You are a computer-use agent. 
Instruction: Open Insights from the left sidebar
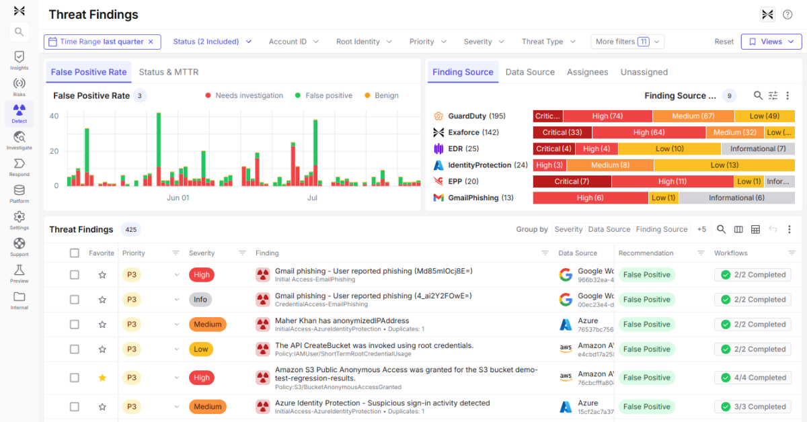[x=19, y=58]
